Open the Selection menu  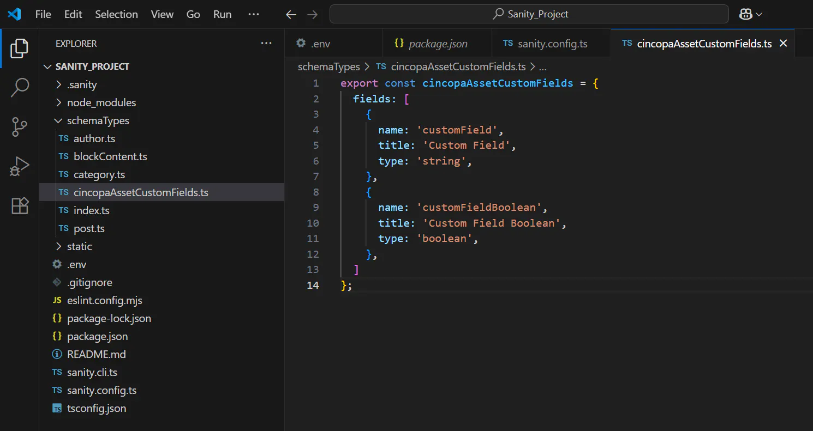[x=117, y=15]
